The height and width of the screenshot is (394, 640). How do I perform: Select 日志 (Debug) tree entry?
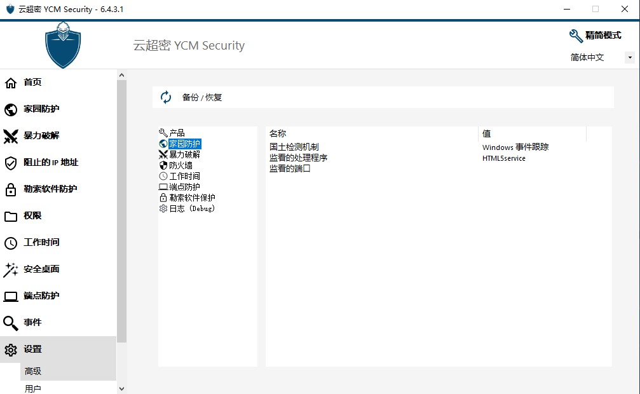(x=192, y=208)
